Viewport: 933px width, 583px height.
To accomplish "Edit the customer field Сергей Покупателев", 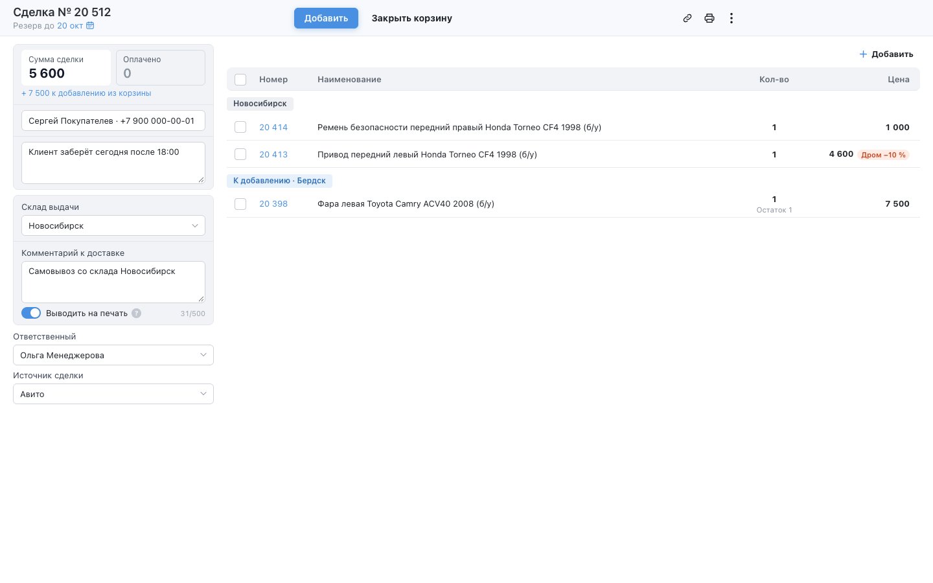I will coord(113,120).
